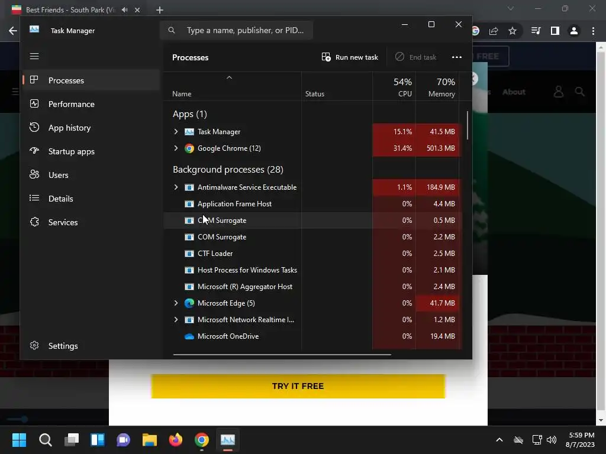This screenshot has width=606, height=454.
Task: Open Widgets from the taskbar
Action: point(98,440)
